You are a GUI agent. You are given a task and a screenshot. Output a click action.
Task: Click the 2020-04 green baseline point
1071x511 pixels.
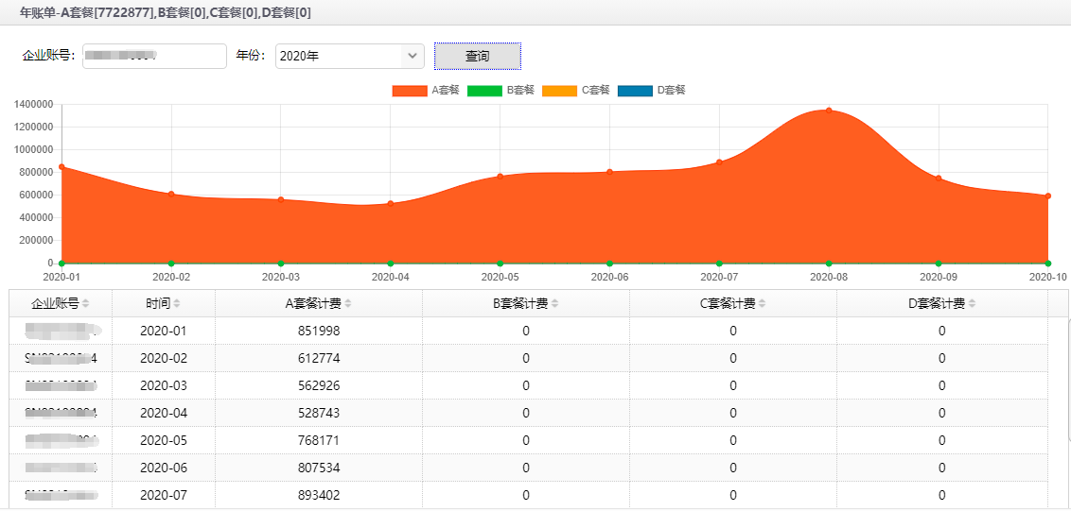(391, 264)
